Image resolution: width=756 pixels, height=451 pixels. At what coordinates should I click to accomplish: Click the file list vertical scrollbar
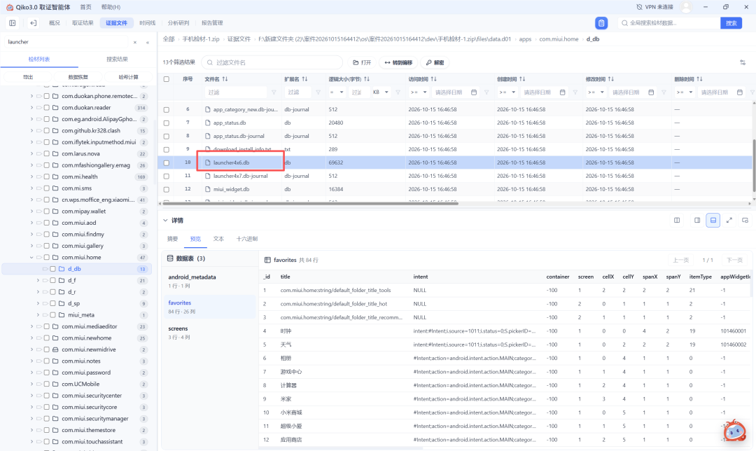754,167
